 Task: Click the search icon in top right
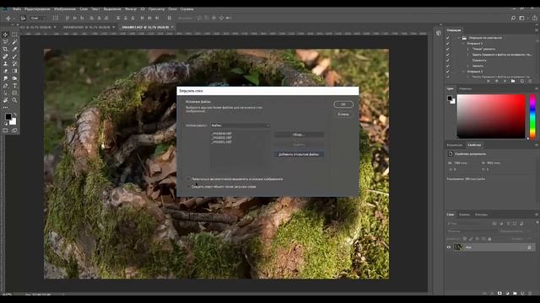coord(513,18)
